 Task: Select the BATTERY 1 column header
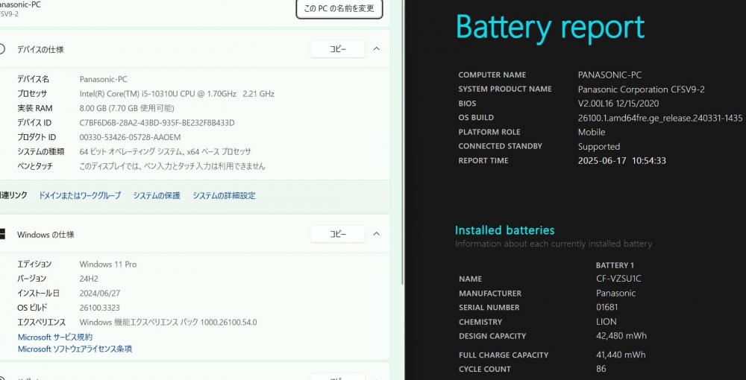pos(615,265)
